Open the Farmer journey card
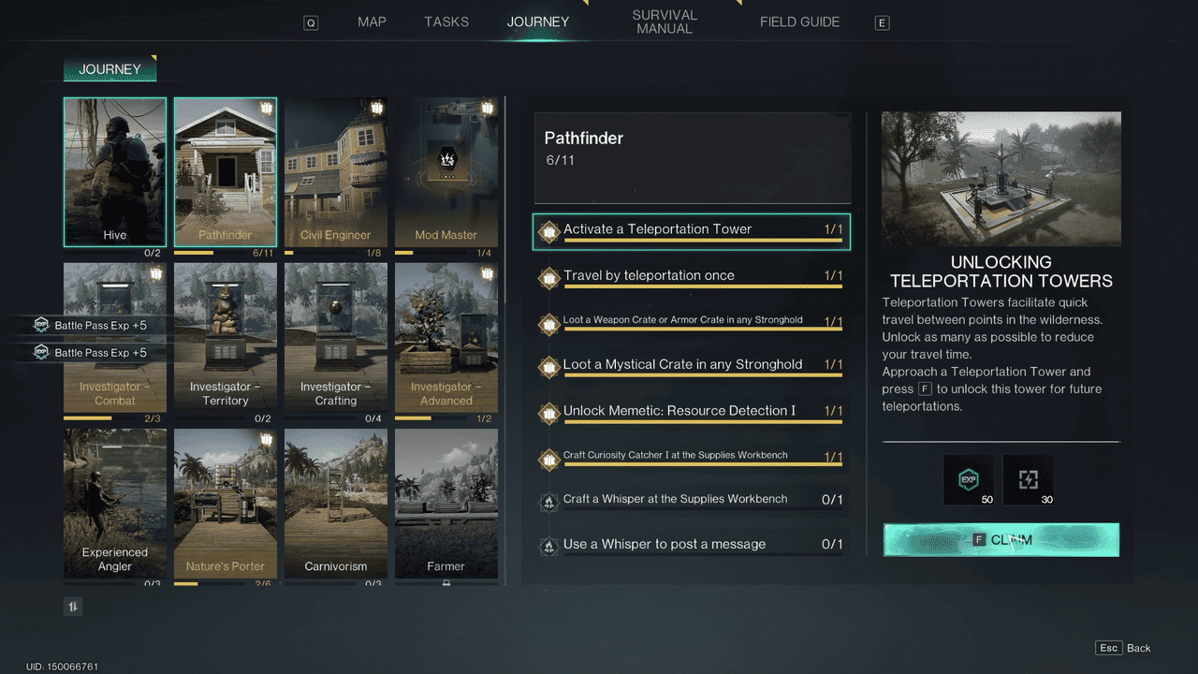1198x674 pixels. point(446,504)
